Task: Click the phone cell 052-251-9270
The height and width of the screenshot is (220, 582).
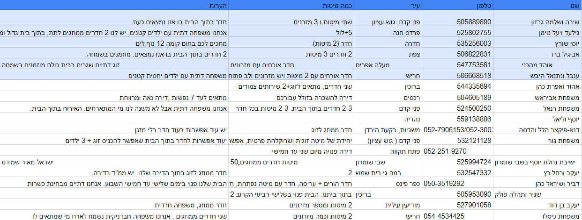Action: click(443, 151)
